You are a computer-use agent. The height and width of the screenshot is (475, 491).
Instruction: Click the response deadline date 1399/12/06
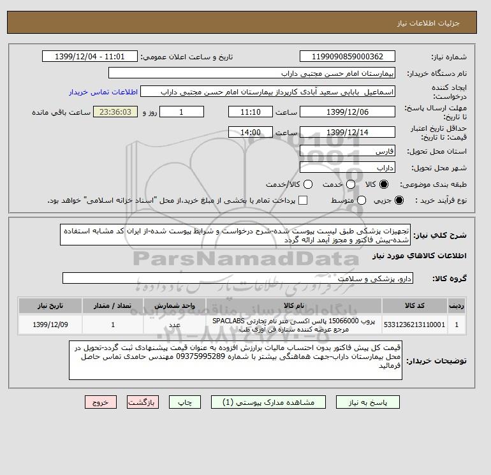pyautogui.click(x=348, y=112)
